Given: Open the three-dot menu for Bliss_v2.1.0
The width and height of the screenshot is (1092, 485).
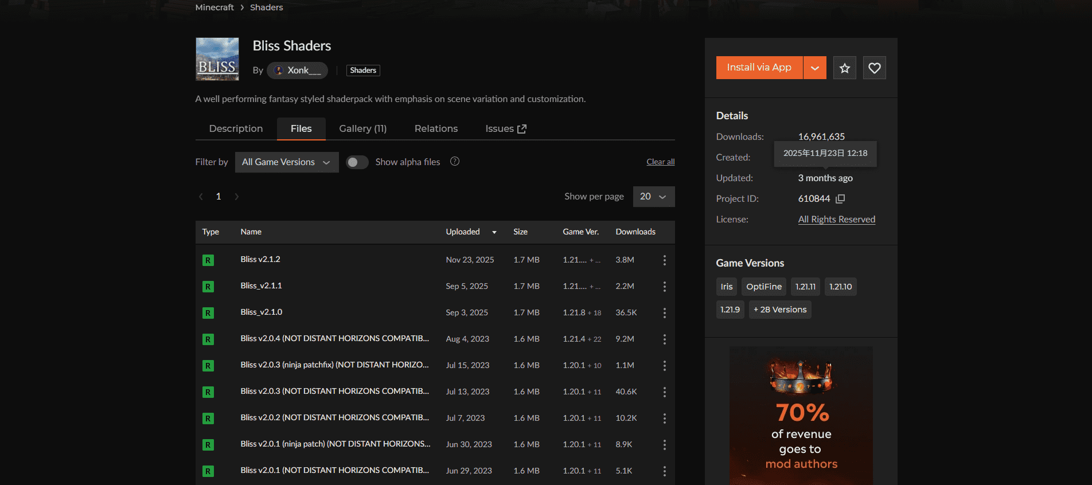Looking at the screenshot, I should pos(664,313).
